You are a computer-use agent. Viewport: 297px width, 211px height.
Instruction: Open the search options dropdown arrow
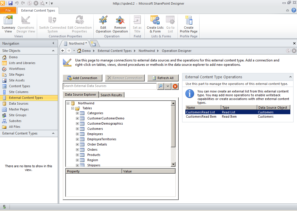coord(168,86)
